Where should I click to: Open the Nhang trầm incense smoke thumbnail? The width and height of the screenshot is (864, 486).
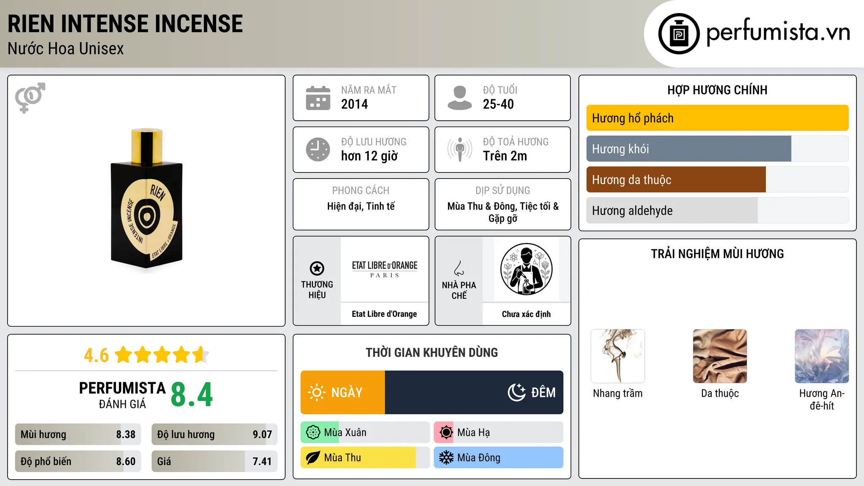coord(618,356)
